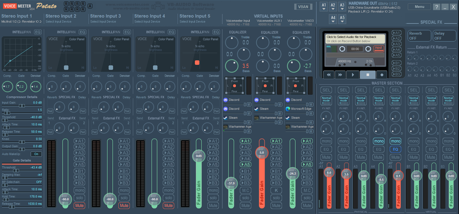Open the A2 hardware out device selector
The width and height of the screenshot is (459, 214).
(x=333, y=7)
